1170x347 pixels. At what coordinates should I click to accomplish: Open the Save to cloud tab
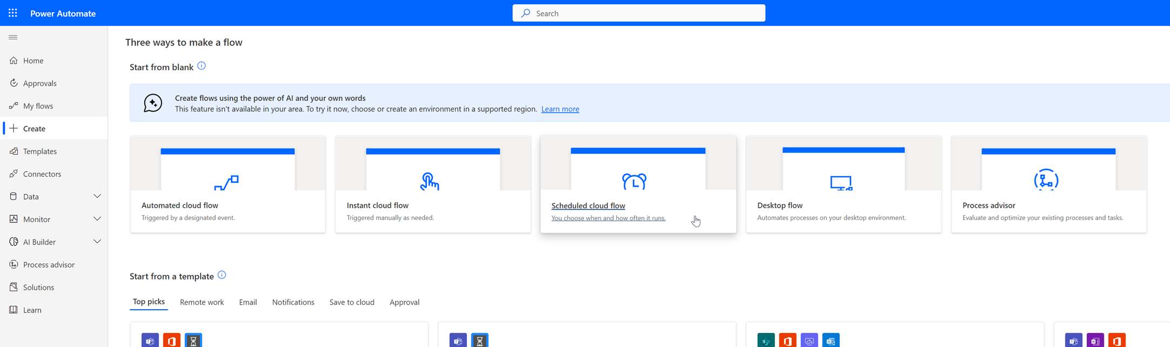(x=352, y=302)
